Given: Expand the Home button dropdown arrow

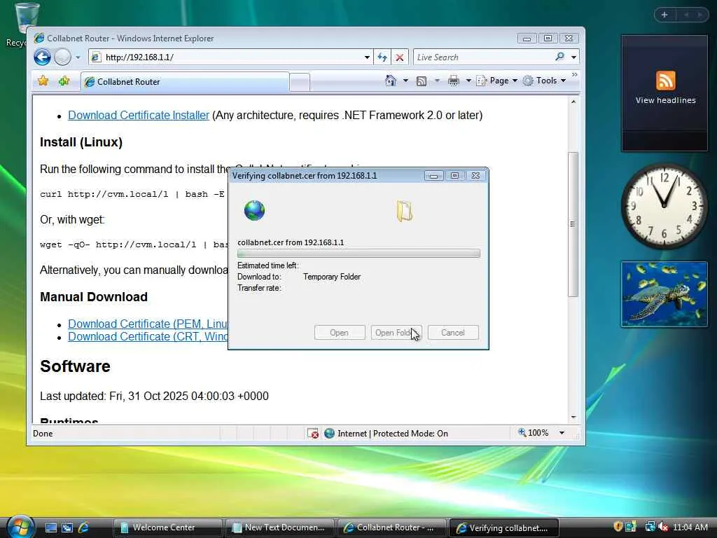Looking at the screenshot, I should point(405,81).
